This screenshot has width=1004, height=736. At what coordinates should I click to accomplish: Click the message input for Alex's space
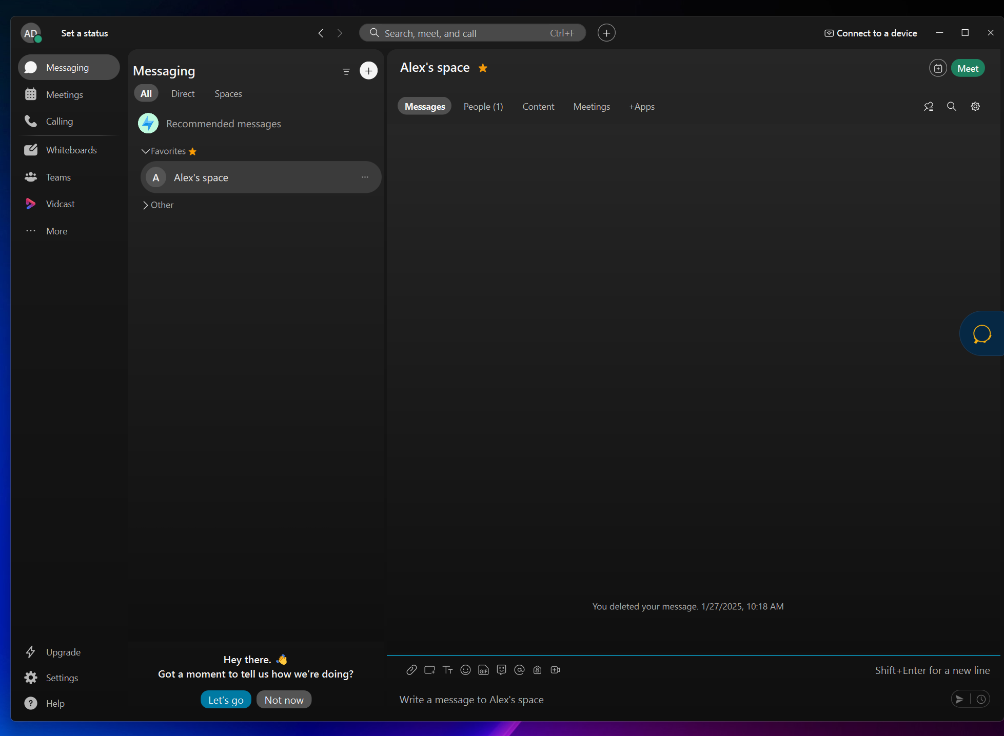667,700
